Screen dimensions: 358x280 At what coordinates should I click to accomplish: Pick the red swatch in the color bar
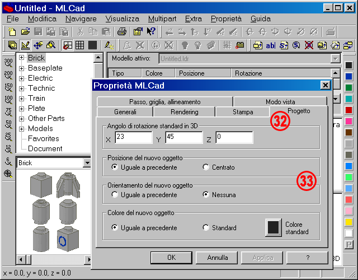pos(348,110)
